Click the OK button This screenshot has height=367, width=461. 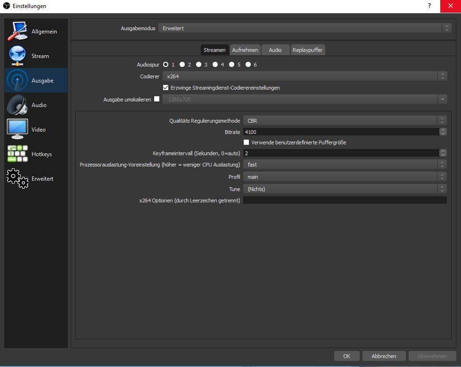[x=346, y=356]
